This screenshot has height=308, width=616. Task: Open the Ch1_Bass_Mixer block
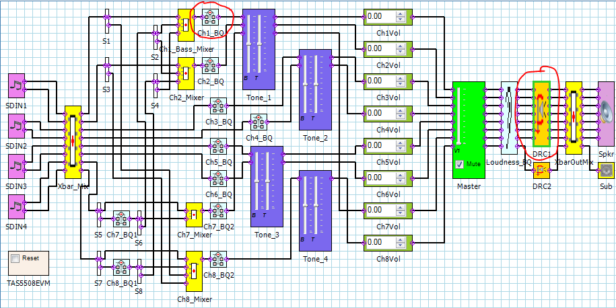tap(186, 25)
